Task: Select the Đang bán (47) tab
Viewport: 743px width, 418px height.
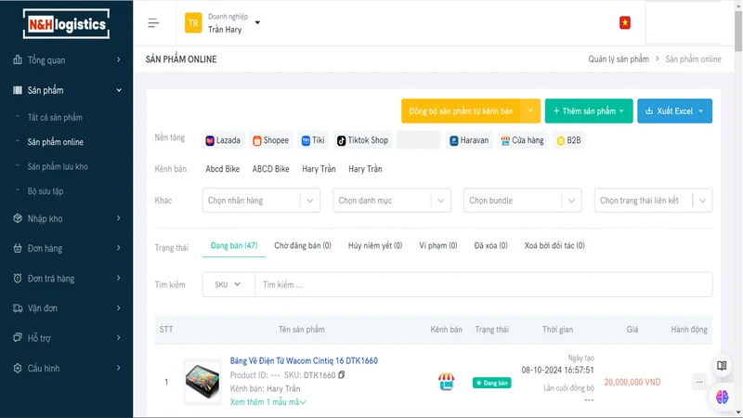Action: (x=234, y=245)
